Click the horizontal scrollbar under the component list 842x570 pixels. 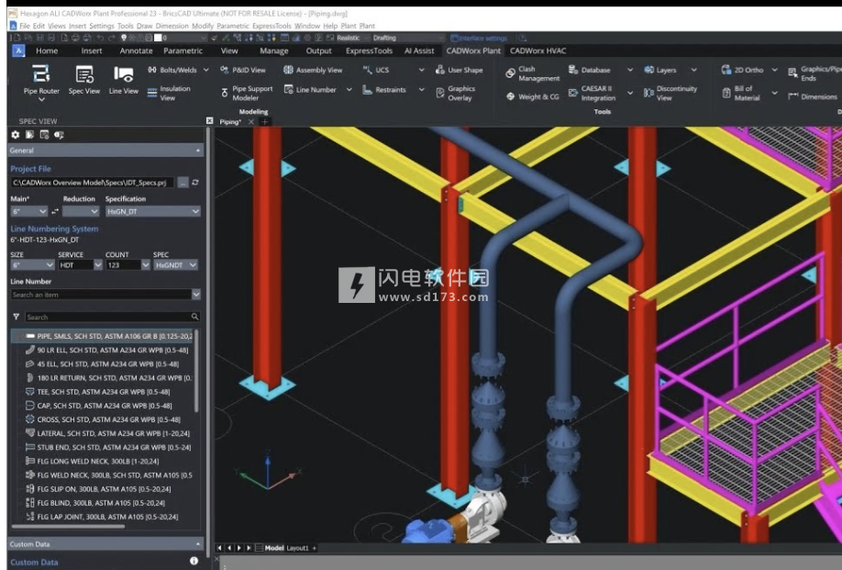(68, 527)
